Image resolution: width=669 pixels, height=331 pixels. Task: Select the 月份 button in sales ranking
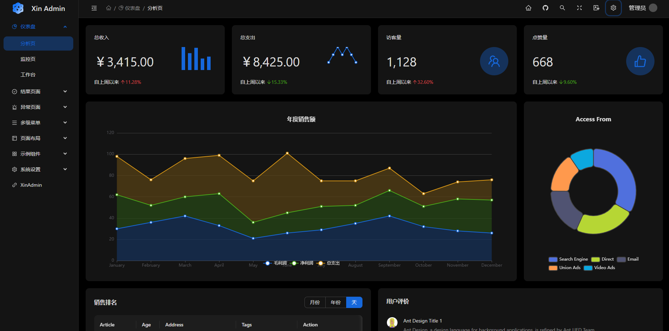tap(315, 302)
